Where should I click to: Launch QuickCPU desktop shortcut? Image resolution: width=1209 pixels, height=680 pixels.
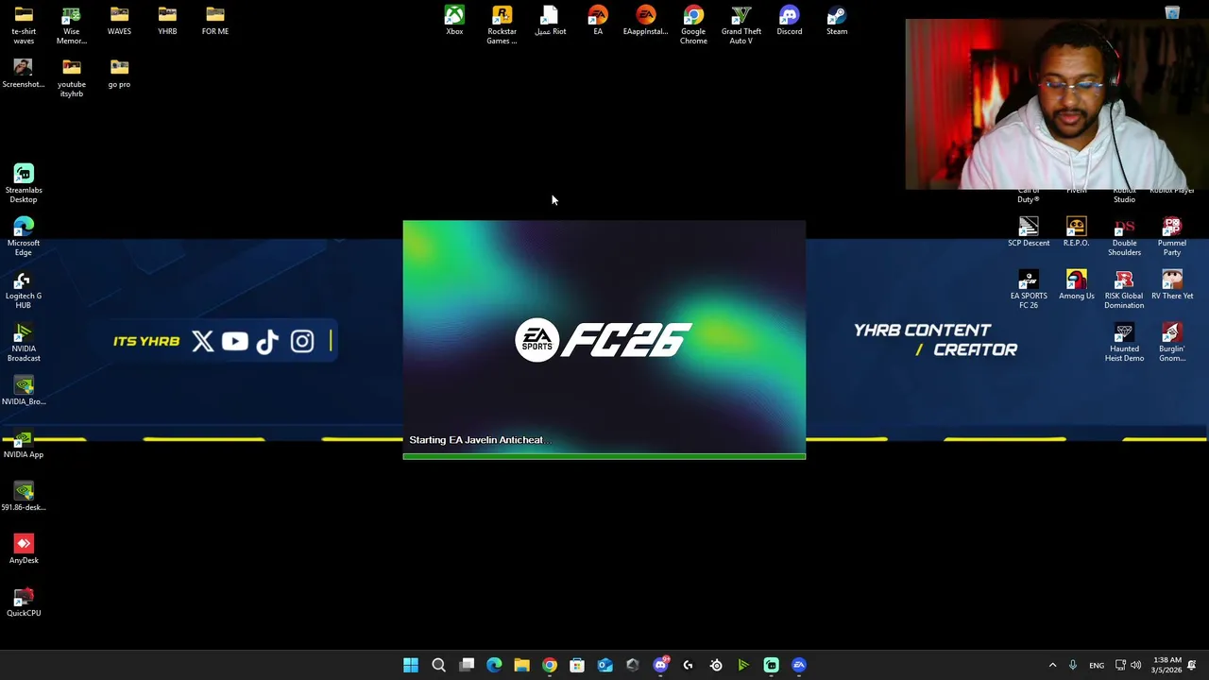[x=24, y=603]
